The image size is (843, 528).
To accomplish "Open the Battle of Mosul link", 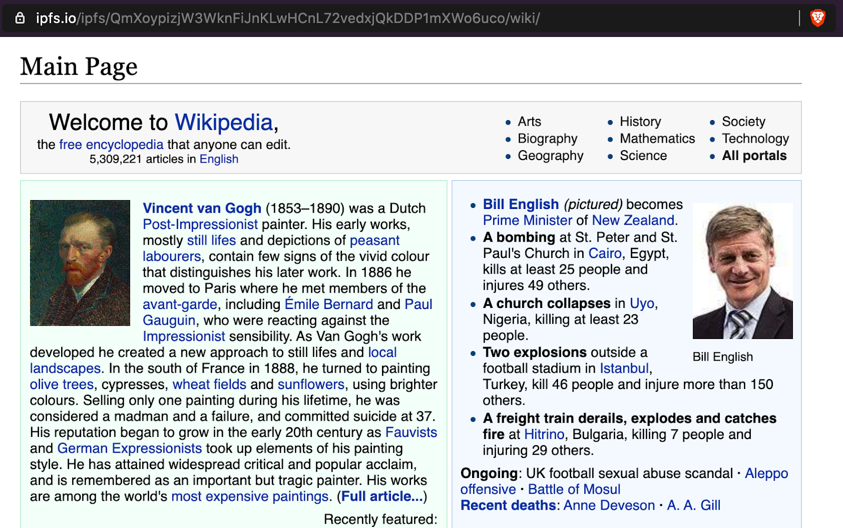I will pos(574,490).
